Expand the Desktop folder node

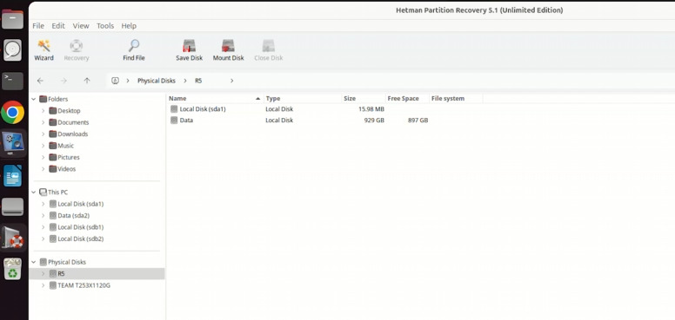(x=43, y=111)
